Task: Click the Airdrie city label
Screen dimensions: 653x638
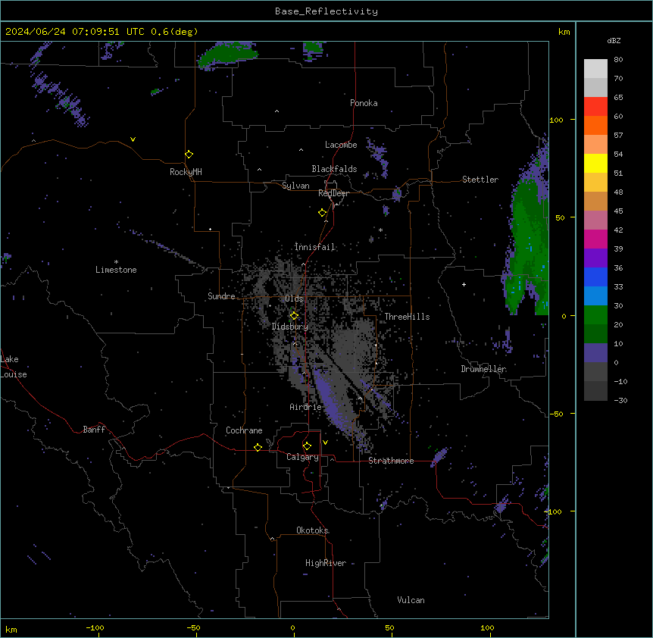Action: [305, 407]
